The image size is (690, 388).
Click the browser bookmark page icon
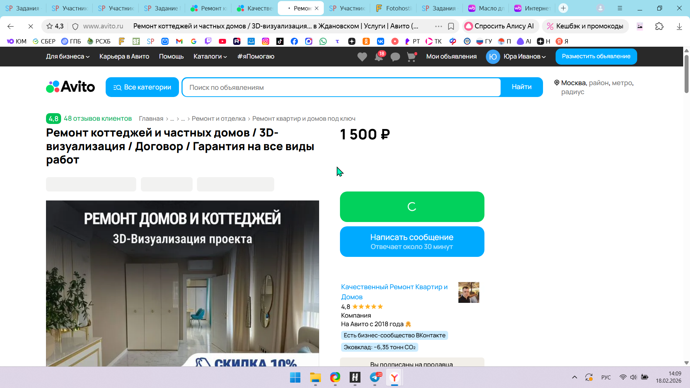pos(451,26)
